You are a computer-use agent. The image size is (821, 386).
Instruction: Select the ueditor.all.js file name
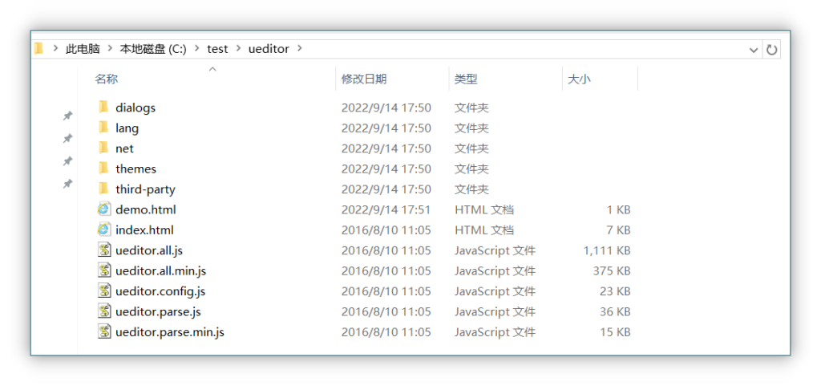coord(149,250)
